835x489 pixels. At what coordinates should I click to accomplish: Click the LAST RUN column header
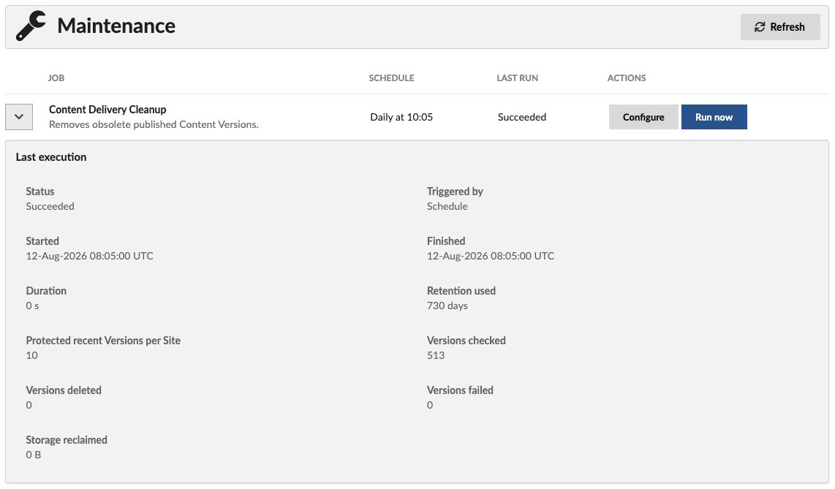click(517, 77)
